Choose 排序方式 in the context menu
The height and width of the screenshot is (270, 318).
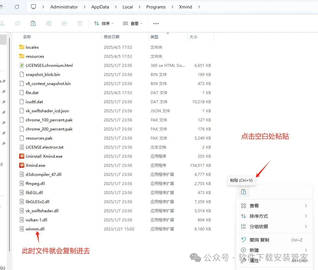pyautogui.click(x=274, y=216)
